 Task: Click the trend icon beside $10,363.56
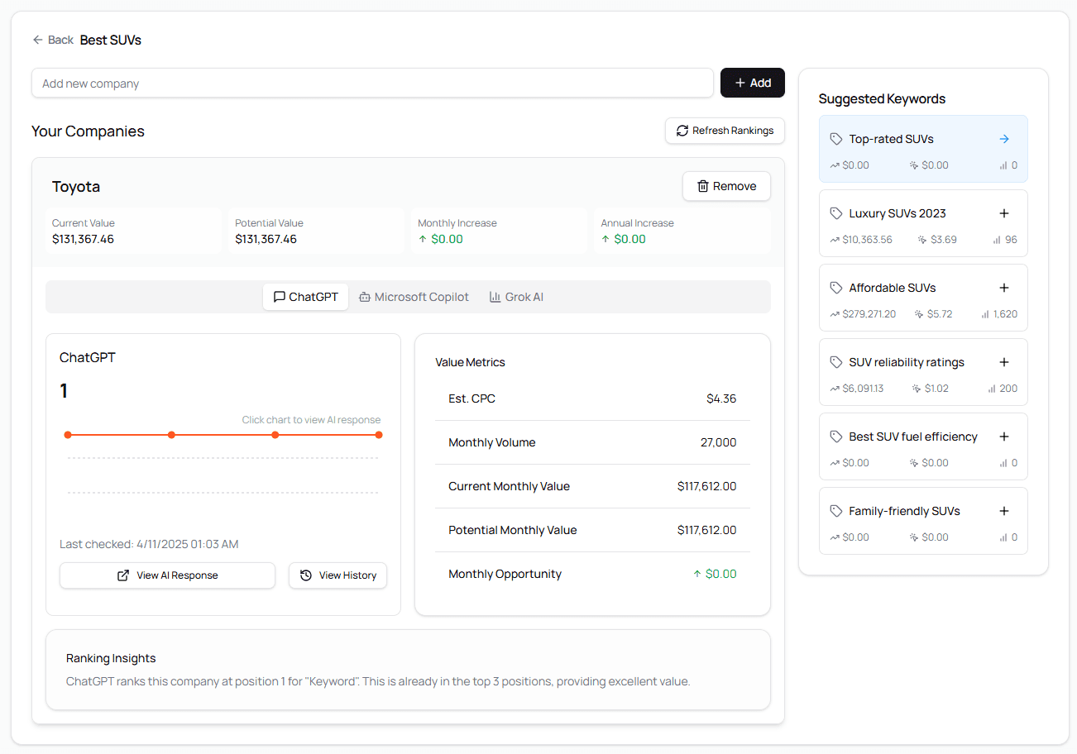click(x=835, y=240)
